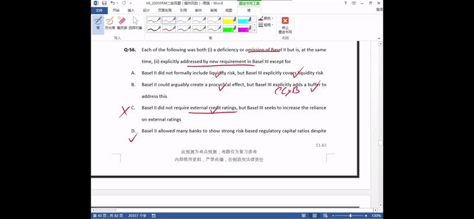Open the Insert (插入) ribbon tab

(x=131, y=10)
